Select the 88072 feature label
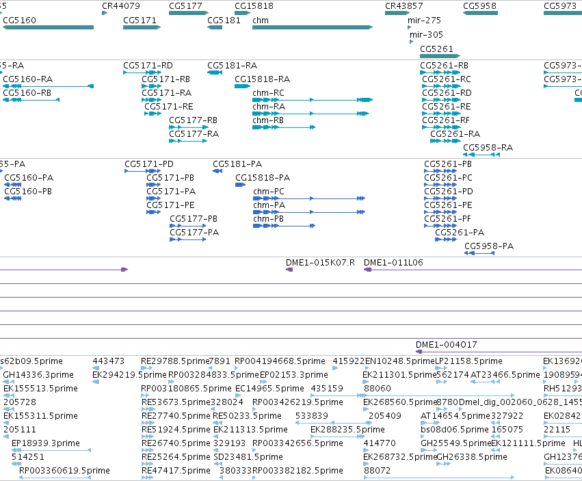The height and width of the screenshot is (481, 582). click(378, 471)
